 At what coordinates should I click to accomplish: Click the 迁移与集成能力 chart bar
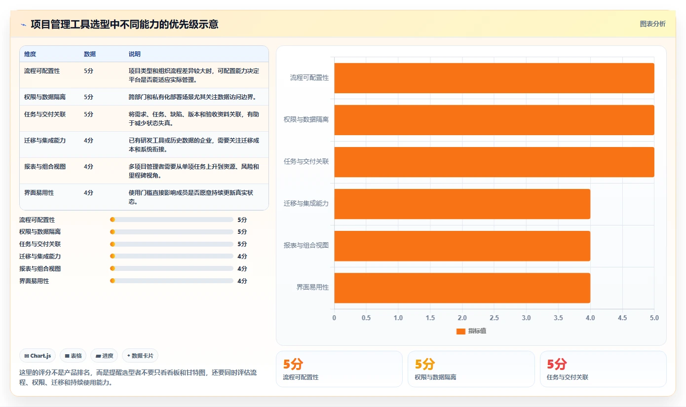point(462,204)
